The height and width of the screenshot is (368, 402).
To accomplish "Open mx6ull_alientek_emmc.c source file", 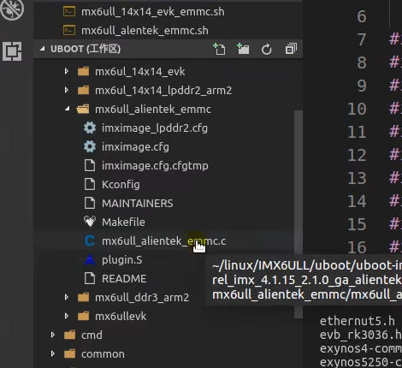I will tap(164, 241).
